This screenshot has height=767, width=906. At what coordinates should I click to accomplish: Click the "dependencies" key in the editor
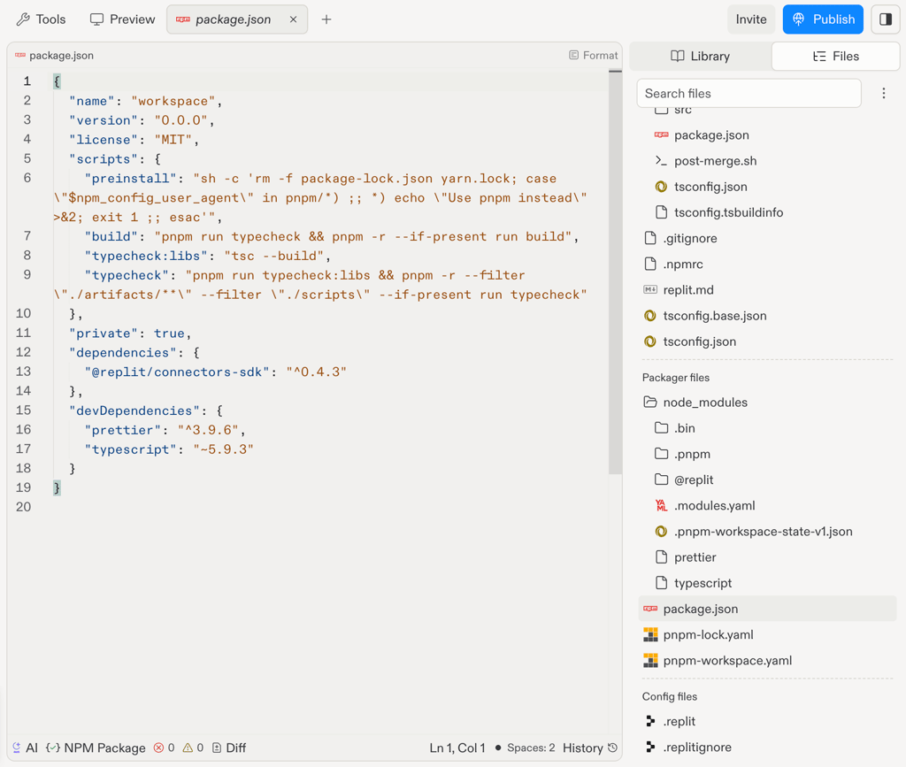click(122, 353)
